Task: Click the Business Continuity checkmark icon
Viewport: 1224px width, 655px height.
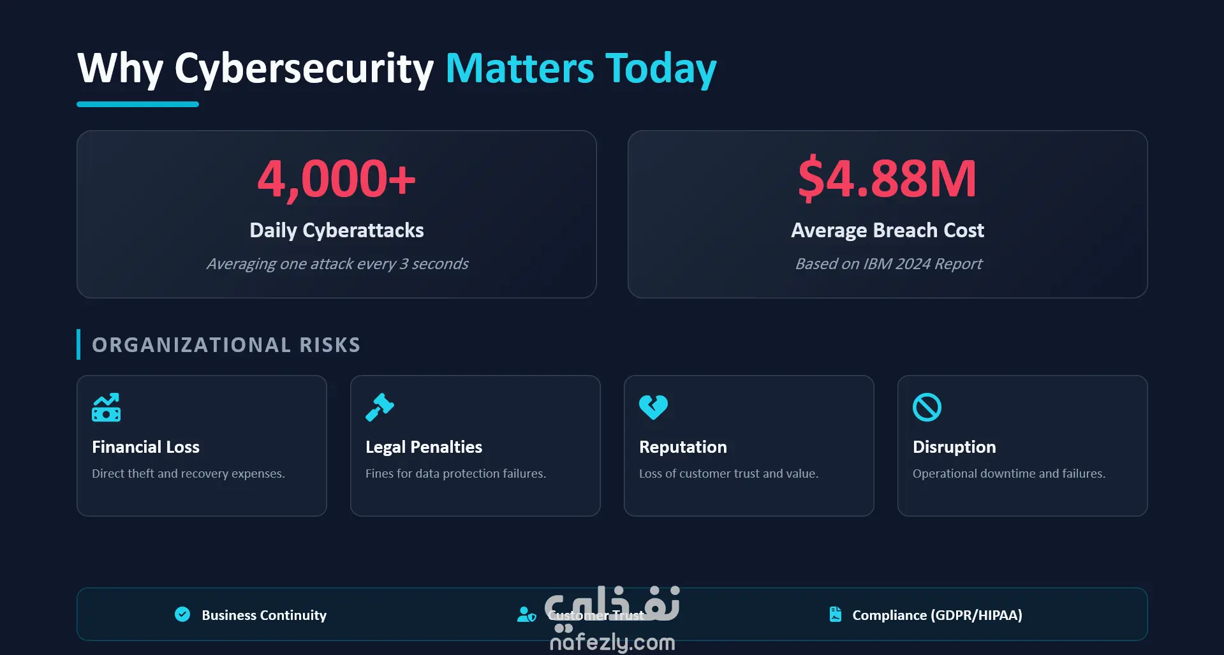Action: click(x=182, y=614)
